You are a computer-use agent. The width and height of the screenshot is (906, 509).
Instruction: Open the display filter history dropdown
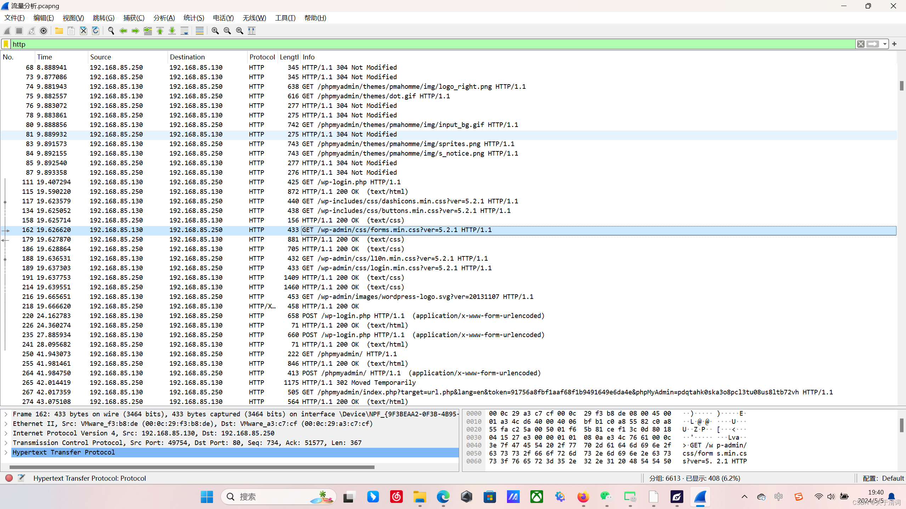[x=885, y=44]
